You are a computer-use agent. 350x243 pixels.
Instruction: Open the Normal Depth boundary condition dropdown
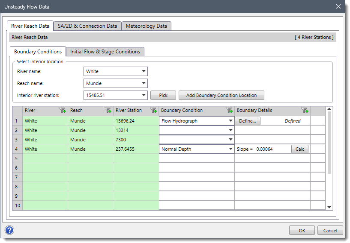coord(197,149)
